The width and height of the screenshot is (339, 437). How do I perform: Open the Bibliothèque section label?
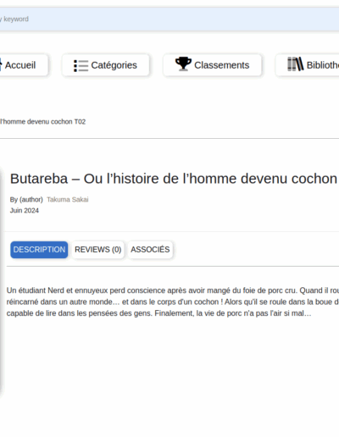pos(323,65)
